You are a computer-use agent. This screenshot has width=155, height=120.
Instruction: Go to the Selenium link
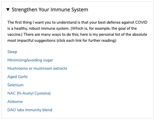tap(15, 85)
